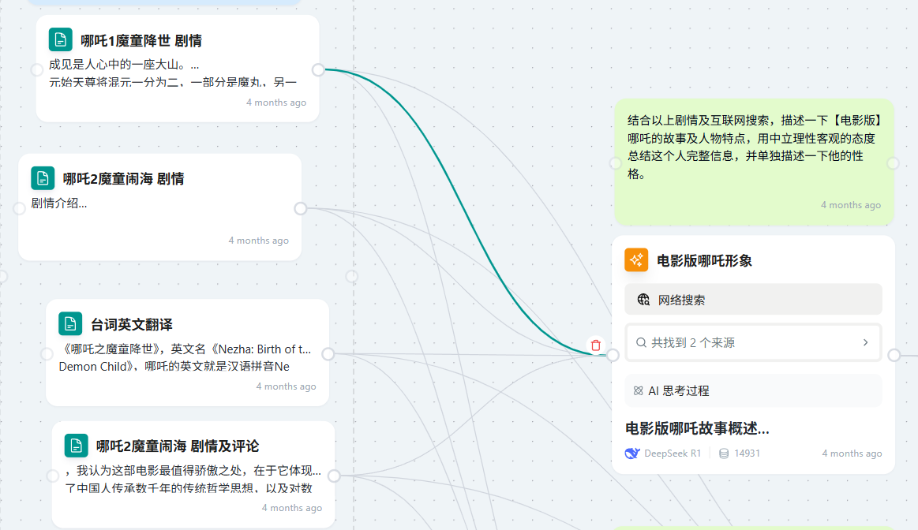
Task: Click the DeepSeek R1 model label
Action: click(673, 453)
